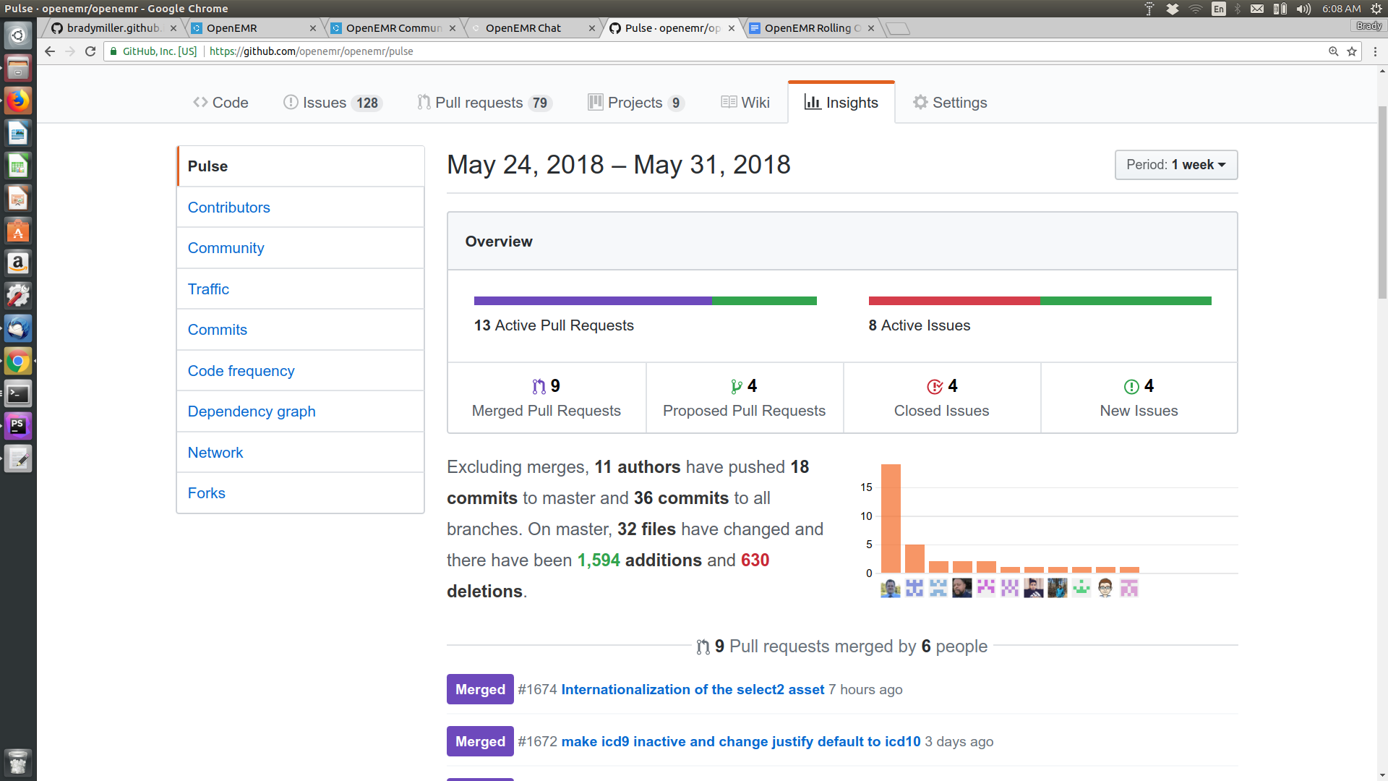Click the tallest commit bar in chart

[891, 518]
